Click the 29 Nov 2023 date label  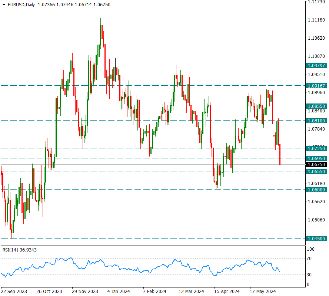coord(85,292)
